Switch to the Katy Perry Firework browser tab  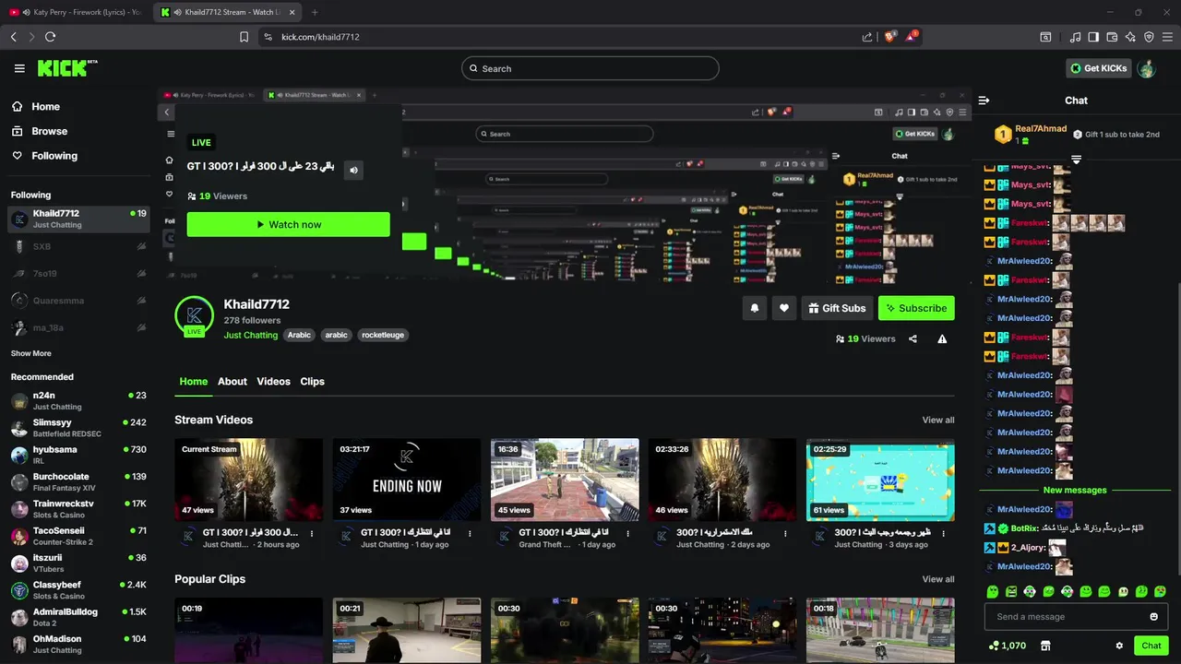click(x=76, y=12)
